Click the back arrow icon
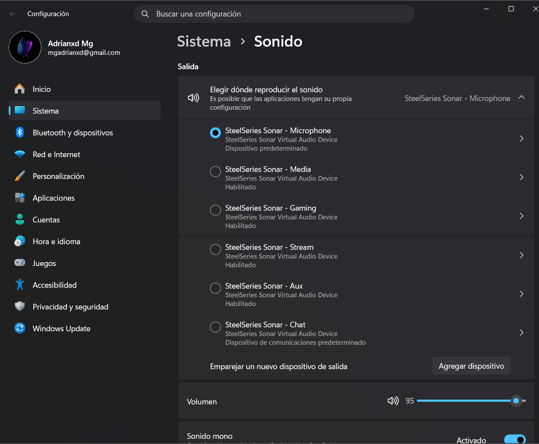The width and height of the screenshot is (539, 444). (x=13, y=14)
